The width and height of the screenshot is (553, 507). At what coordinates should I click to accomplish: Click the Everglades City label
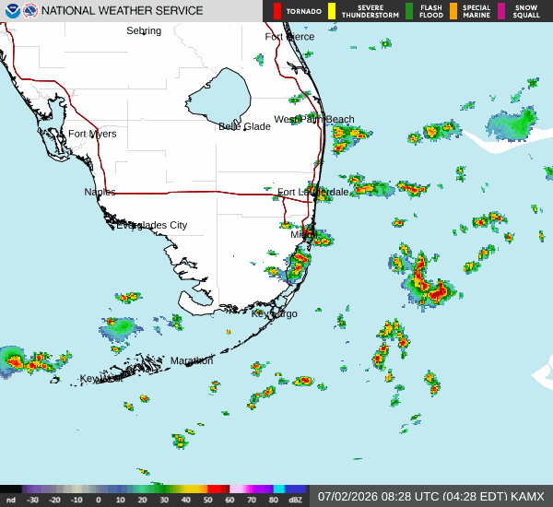(x=152, y=225)
